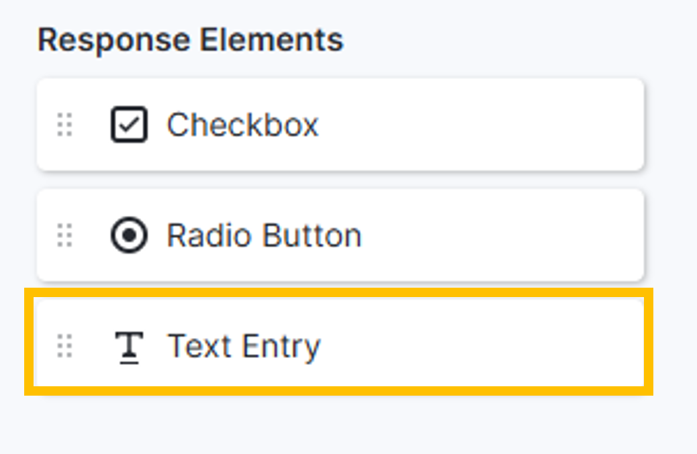Screen dimensions: 697x454
Task: Click empty space right of Checkbox label
Action: coord(483,125)
